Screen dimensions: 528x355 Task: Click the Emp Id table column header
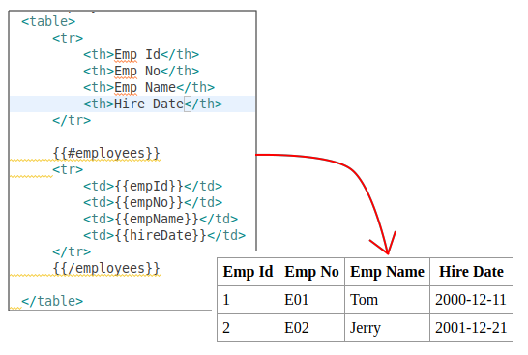point(248,272)
